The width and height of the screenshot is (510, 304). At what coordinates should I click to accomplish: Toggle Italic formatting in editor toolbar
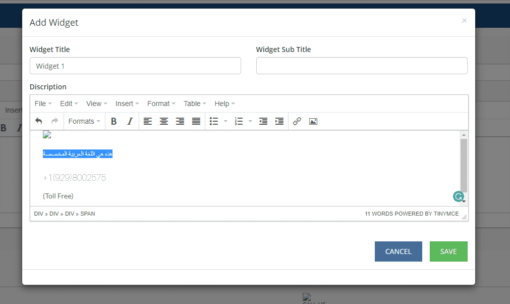[130, 121]
